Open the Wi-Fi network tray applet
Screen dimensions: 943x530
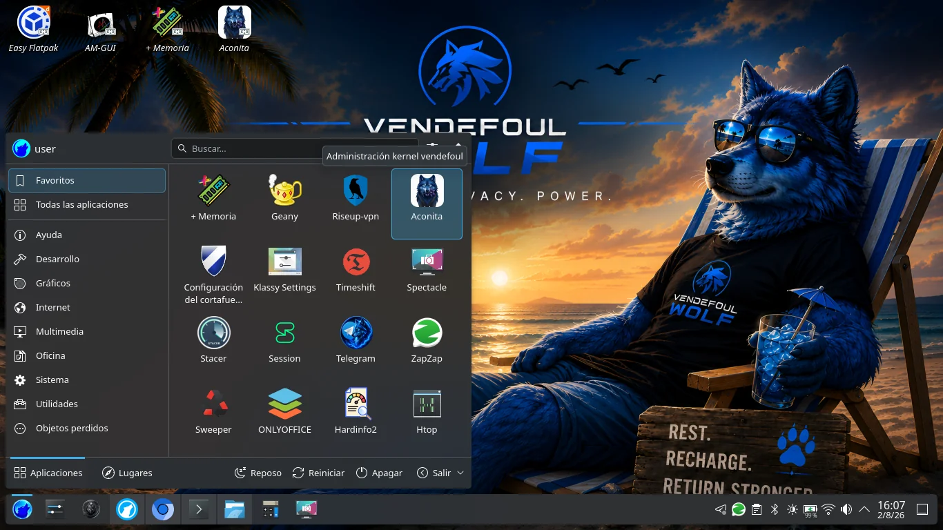point(828,510)
